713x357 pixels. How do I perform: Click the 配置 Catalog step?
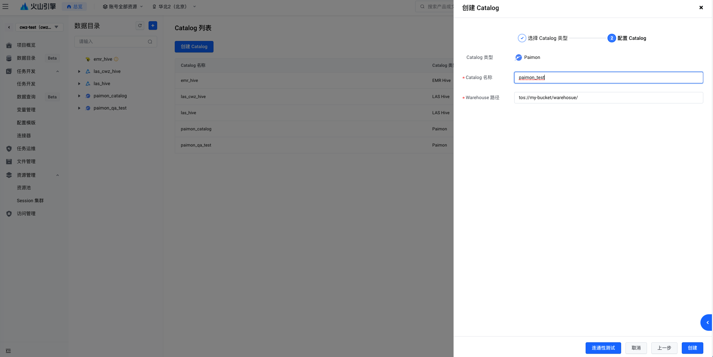[627, 38]
